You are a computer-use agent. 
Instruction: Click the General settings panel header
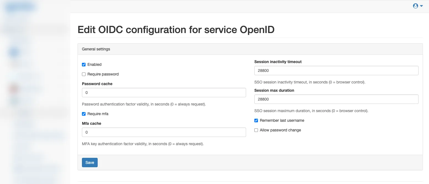(x=250, y=49)
